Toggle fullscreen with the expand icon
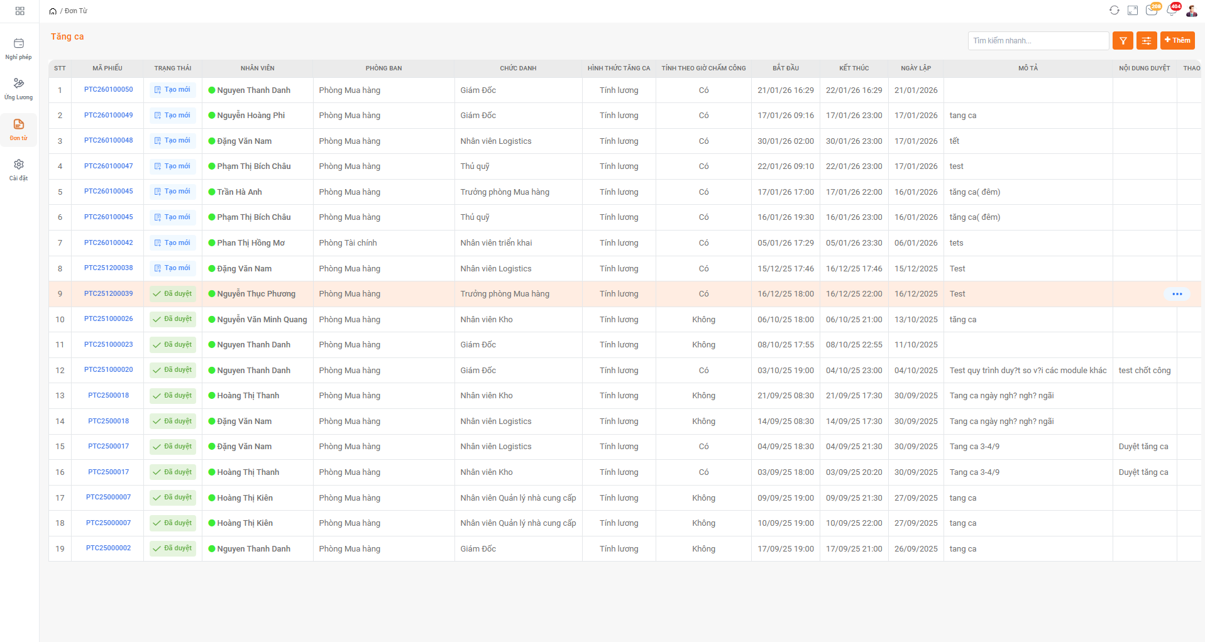 click(1133, 11)
